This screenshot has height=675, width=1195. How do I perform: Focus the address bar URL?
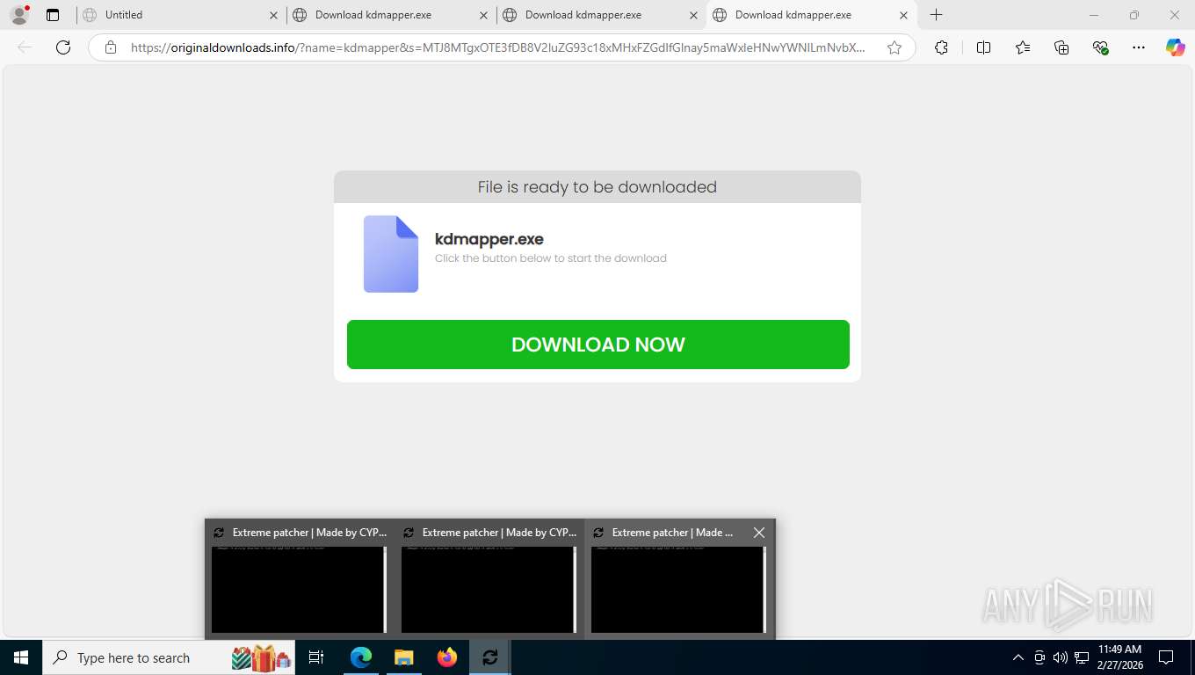tap(498, 47)
